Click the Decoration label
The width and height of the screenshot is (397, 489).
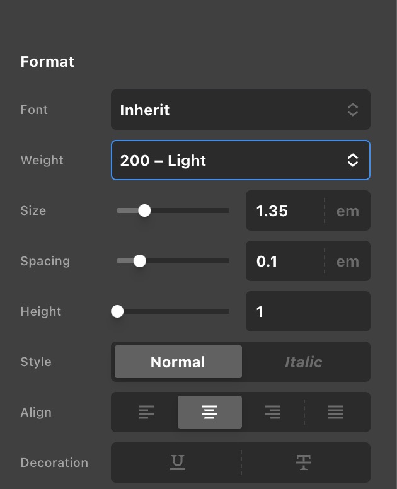(x=54, y=463)
